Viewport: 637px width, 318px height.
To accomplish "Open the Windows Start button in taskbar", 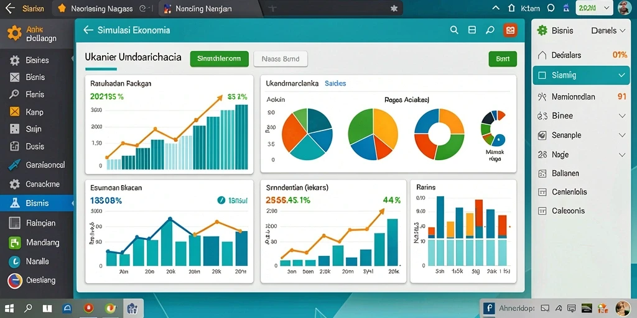I will (9, 308).
